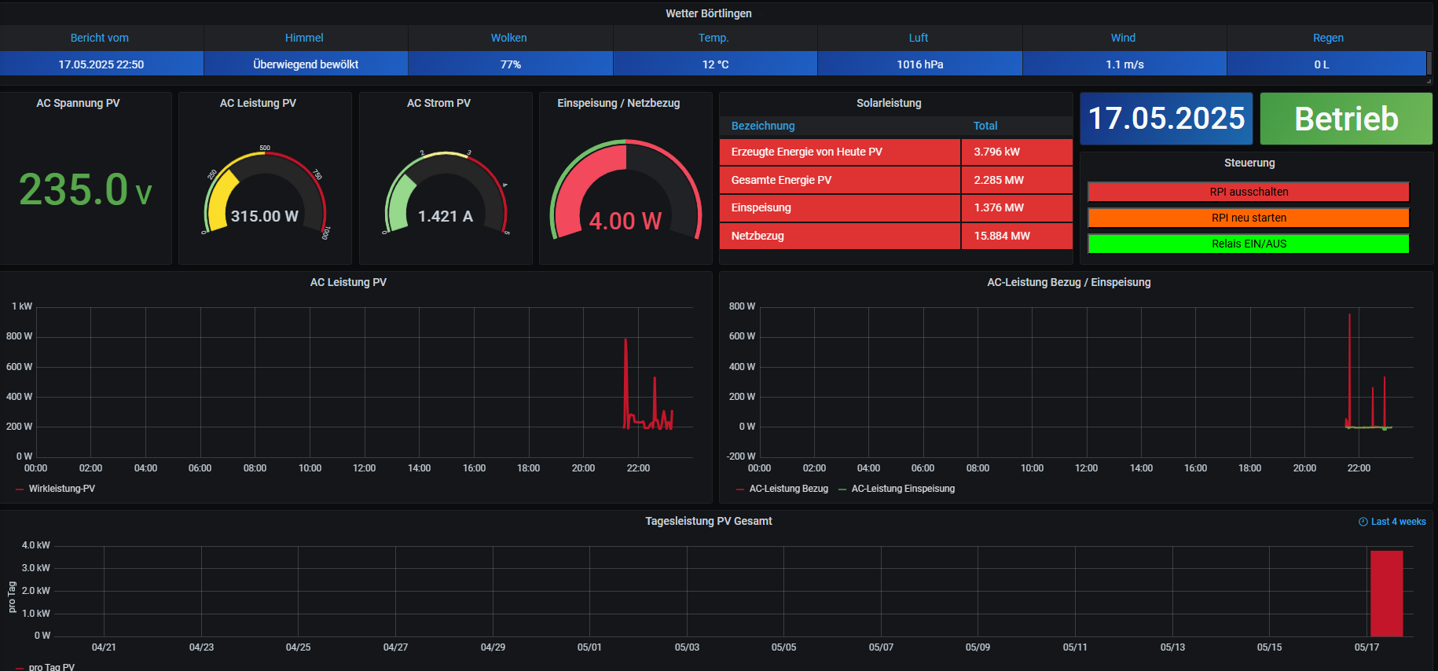Sort the table by the Bezeichnung column

762,126
